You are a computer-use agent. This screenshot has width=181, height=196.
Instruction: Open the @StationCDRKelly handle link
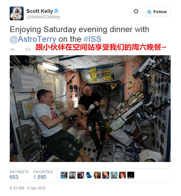click(43, 17)
